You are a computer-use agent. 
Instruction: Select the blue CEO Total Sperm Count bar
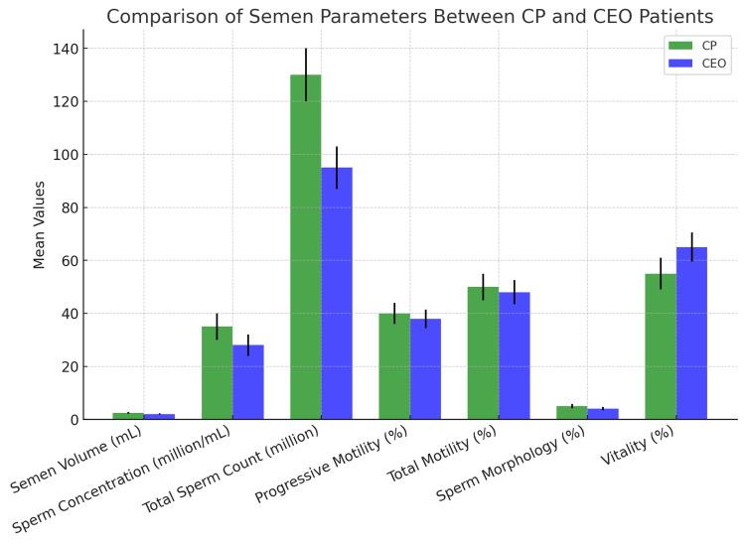click(337, 294)
